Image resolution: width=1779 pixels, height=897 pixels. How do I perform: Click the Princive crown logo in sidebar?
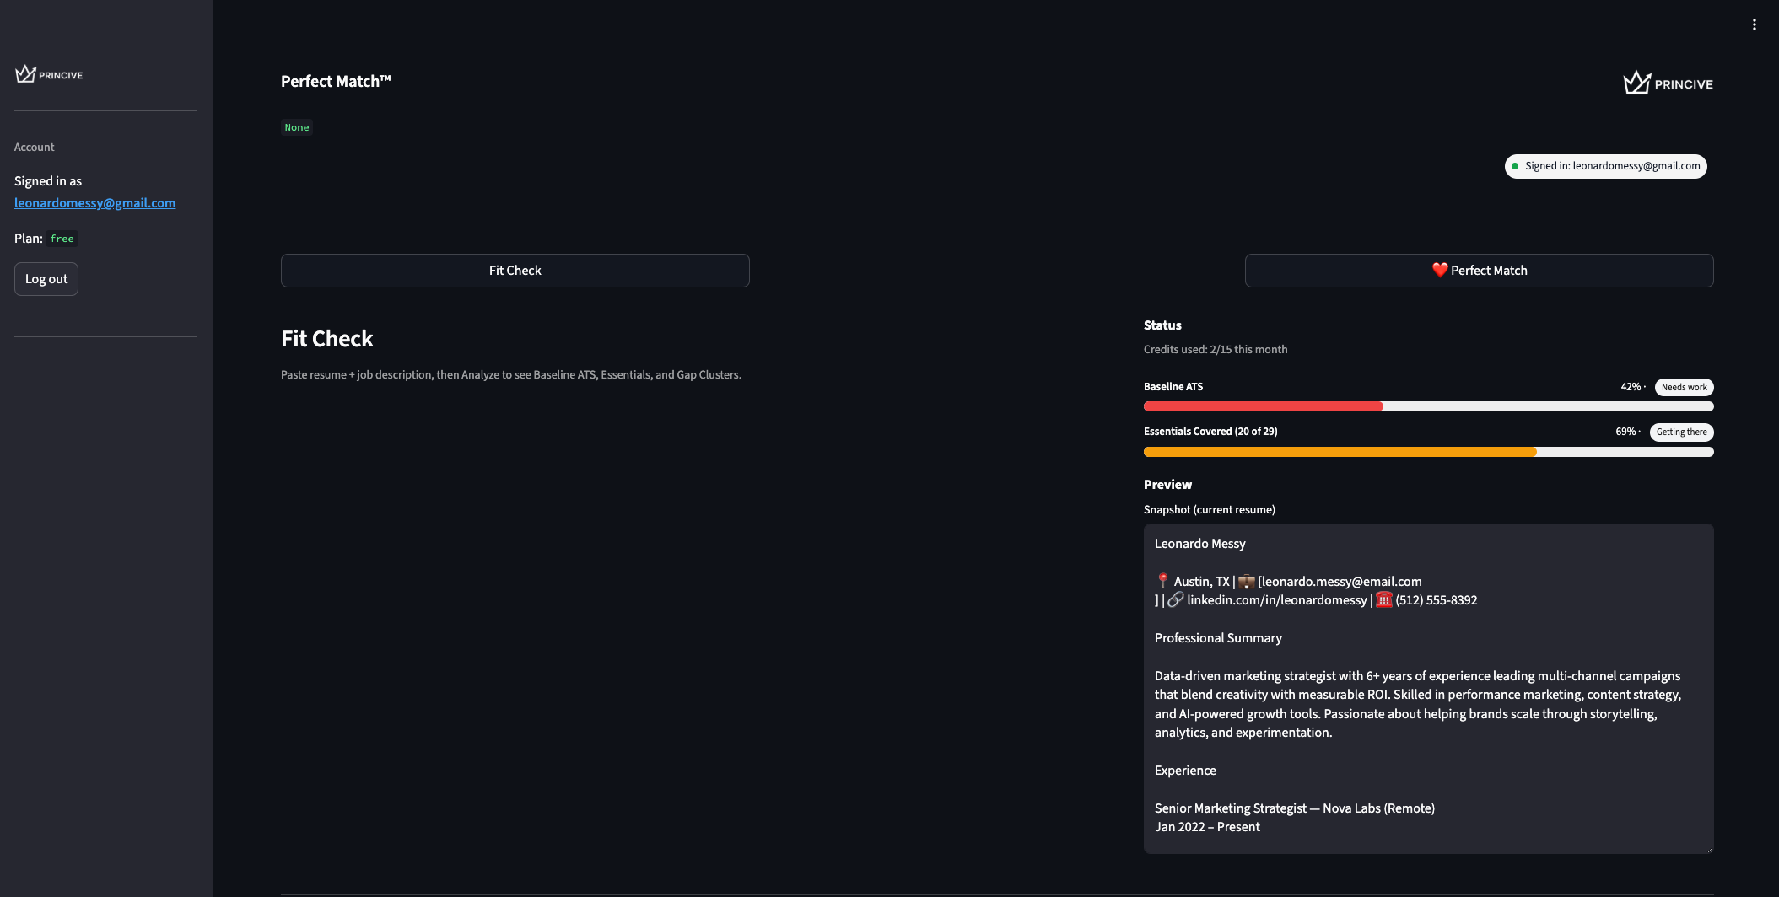[x=26, y=74]
